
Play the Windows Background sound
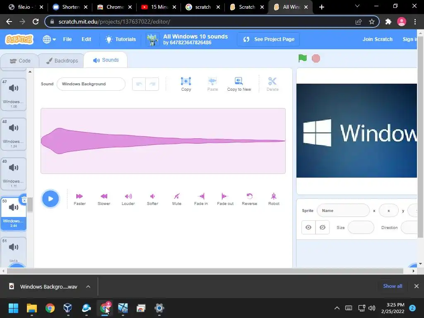pyautogui.click(x=50, y=199)
